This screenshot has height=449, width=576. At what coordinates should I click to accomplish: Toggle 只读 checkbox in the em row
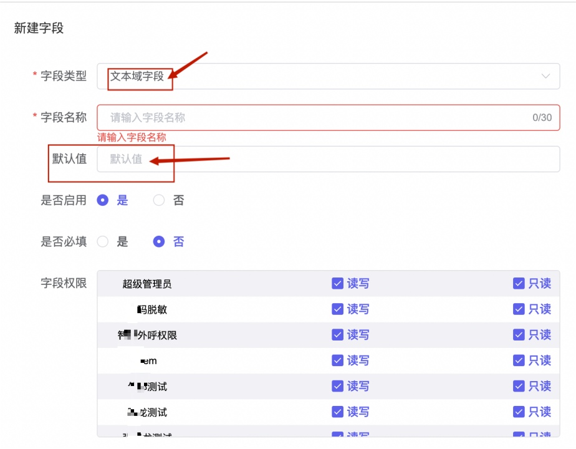pos(519,360)
